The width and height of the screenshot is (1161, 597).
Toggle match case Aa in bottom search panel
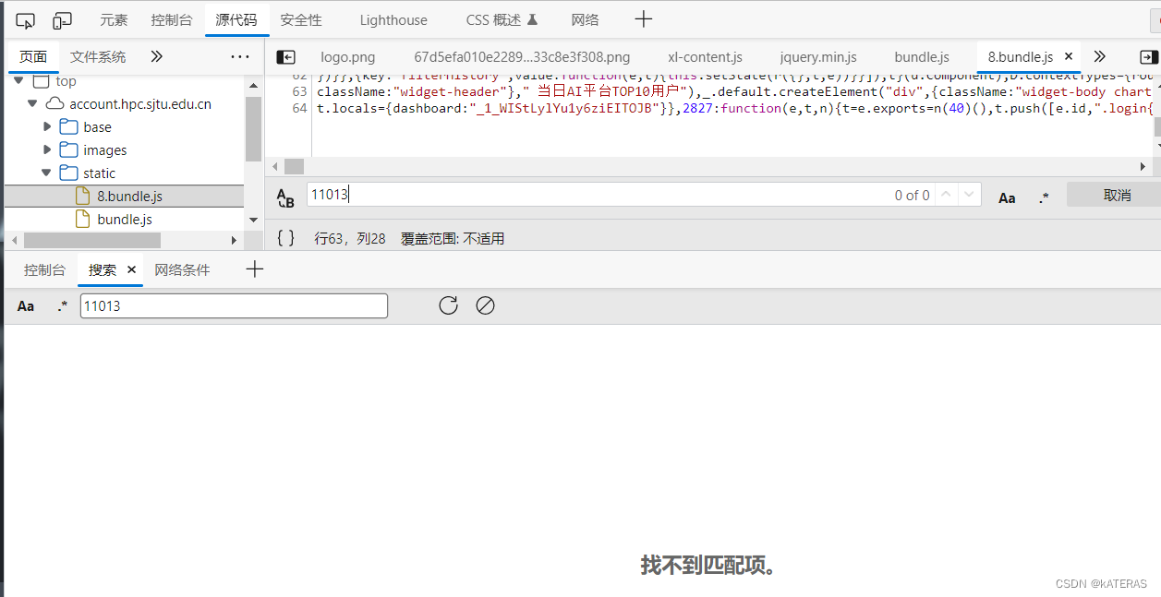(25, 304)
